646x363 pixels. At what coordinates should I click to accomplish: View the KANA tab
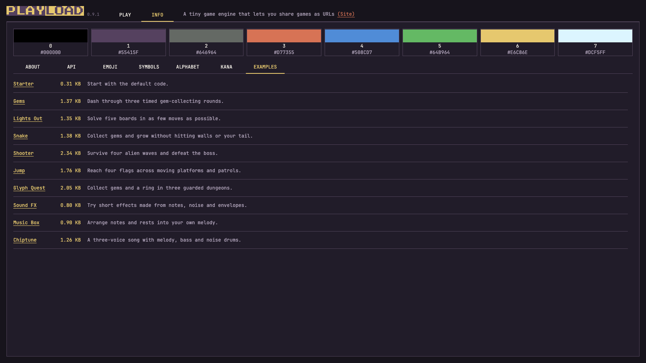[x=227, y=67]
